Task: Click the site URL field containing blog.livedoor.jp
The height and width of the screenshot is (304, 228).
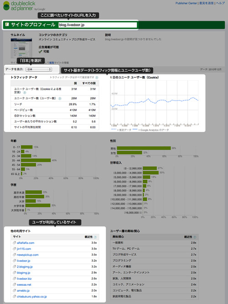Action: pos(98,25)
